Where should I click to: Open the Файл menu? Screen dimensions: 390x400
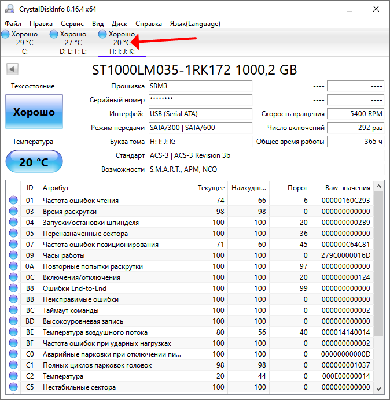[x=13, y=24]
